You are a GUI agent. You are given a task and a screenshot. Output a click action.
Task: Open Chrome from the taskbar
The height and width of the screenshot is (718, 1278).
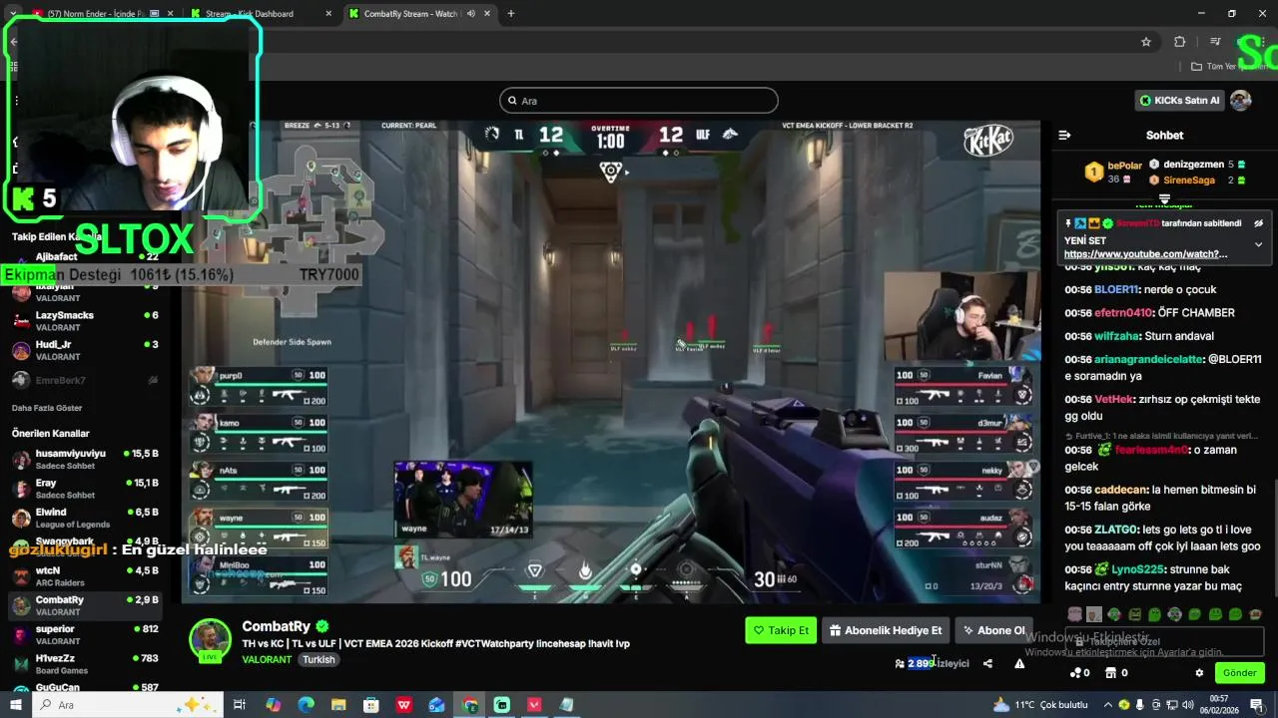click(470, 705)
